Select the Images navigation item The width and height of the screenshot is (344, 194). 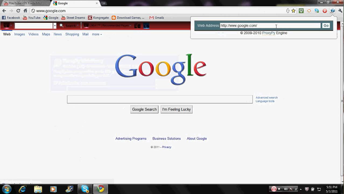pyautogui.click(x=19, y=34)
